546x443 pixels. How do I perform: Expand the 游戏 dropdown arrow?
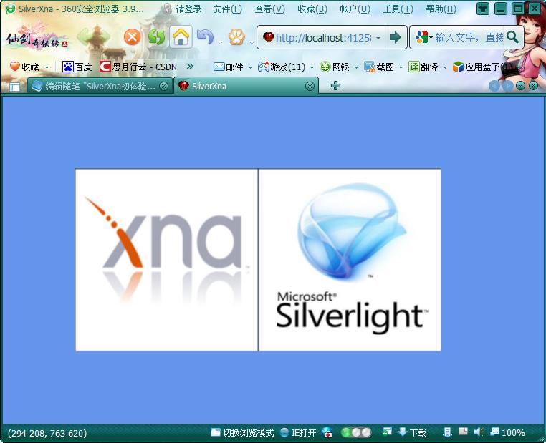(312, 67)
